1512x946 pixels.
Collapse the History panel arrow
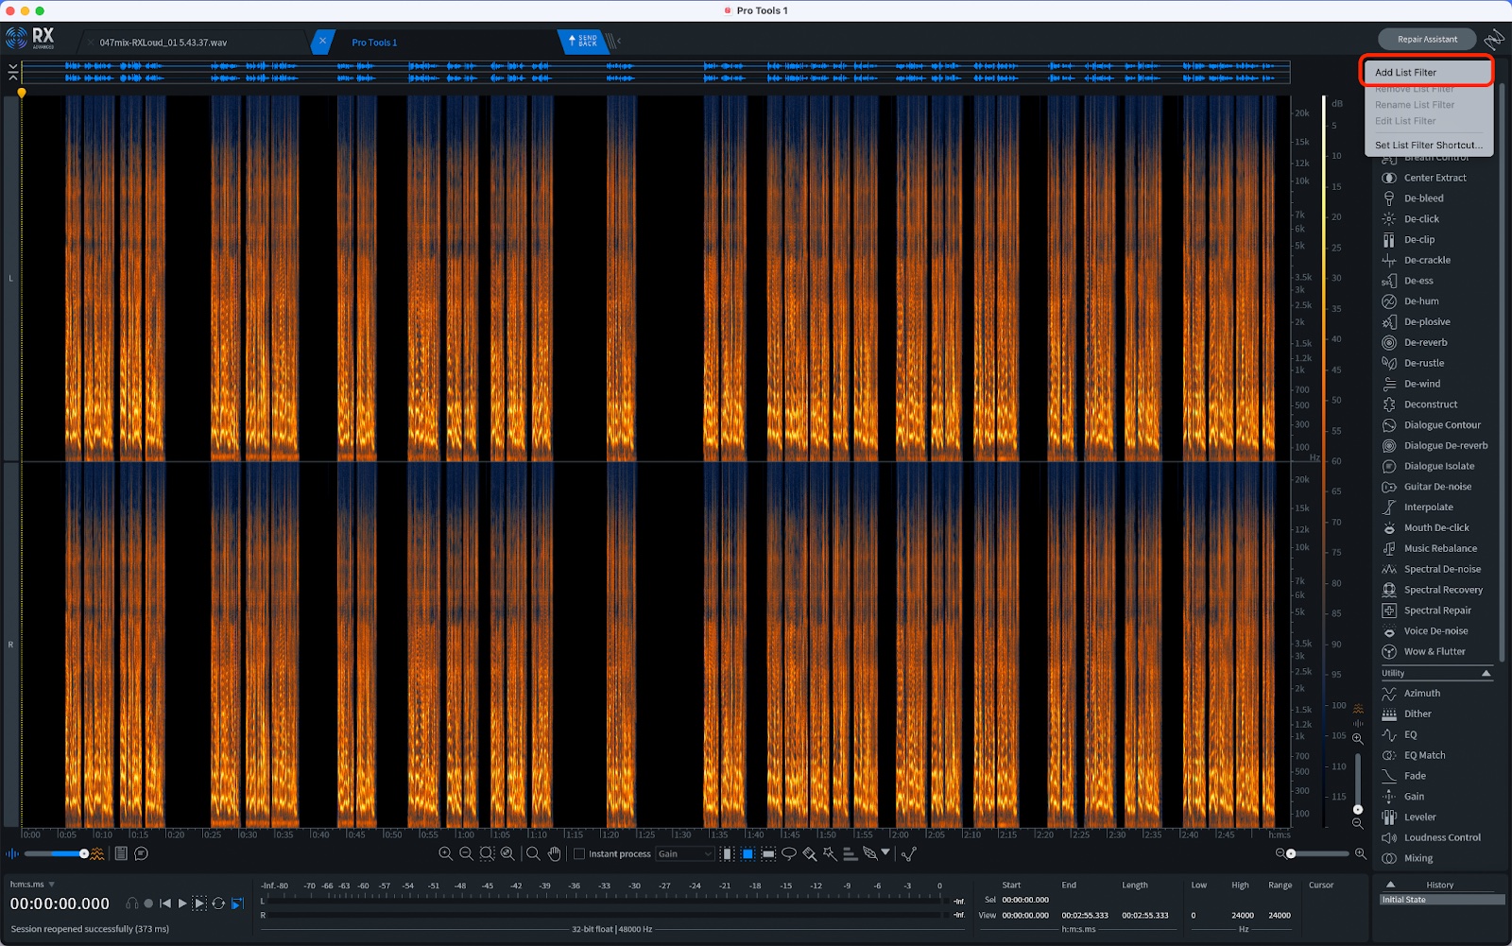[x=1390, y=885]
